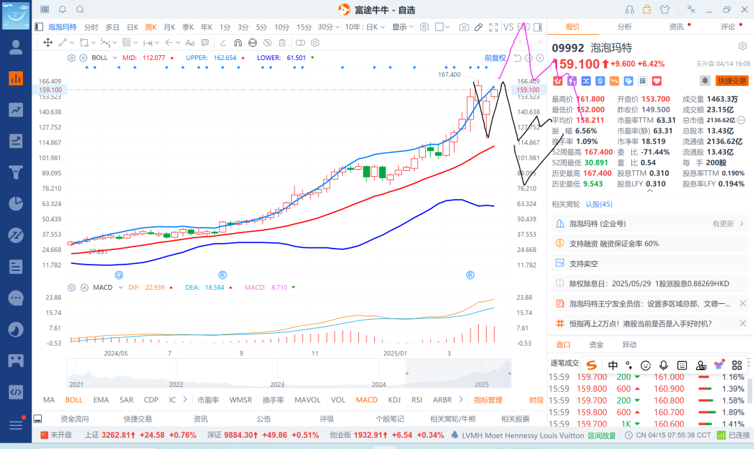This screenshot has width=754, height=449.
Task: Expand the line drawing tool dropdown arrow
Action: tap(73, 43)
